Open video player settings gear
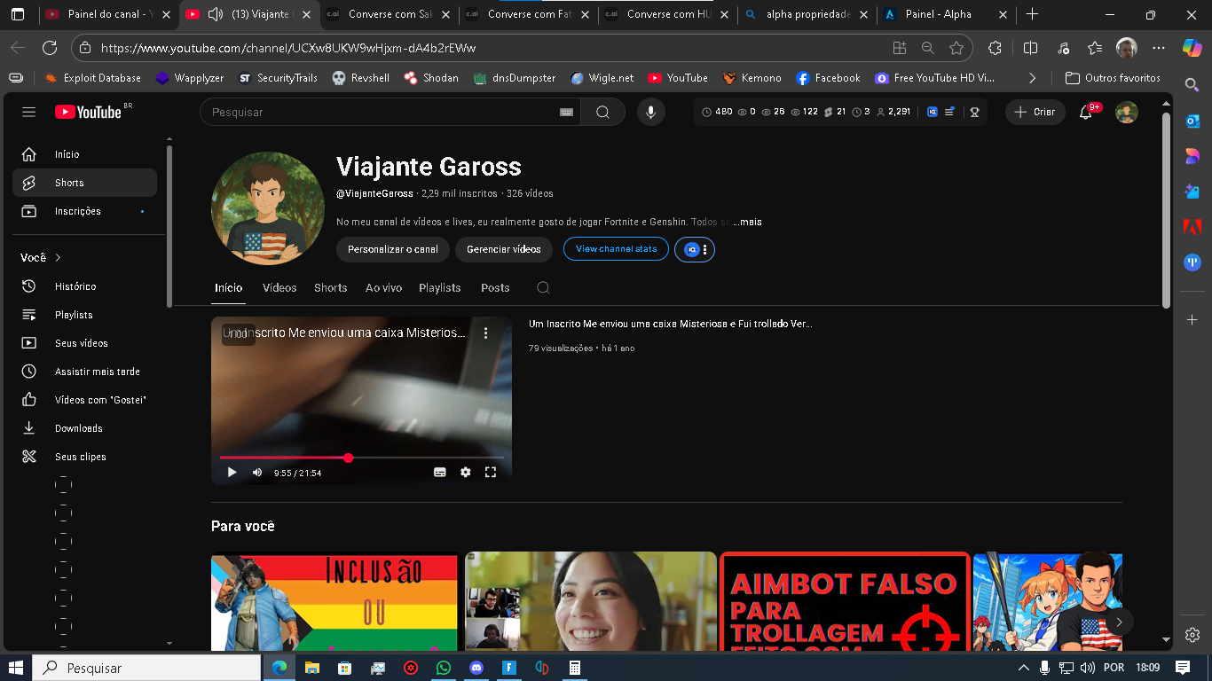The image size is (1212, 681). pos(466,473)
